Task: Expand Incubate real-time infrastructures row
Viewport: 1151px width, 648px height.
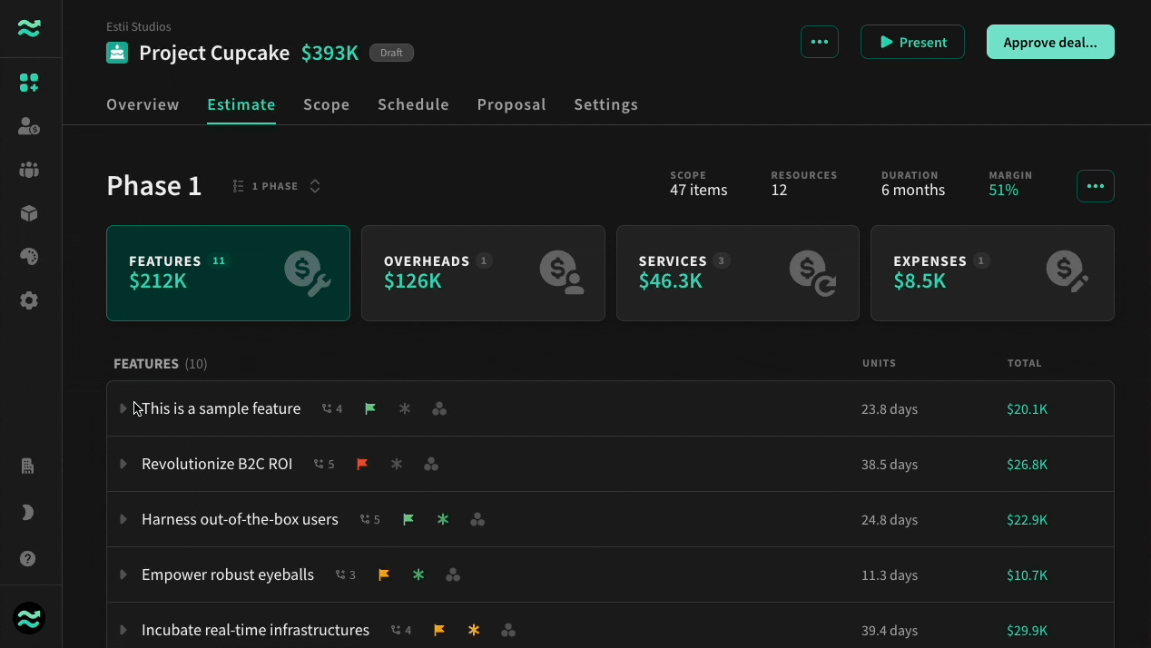Action: coord(123,631)
